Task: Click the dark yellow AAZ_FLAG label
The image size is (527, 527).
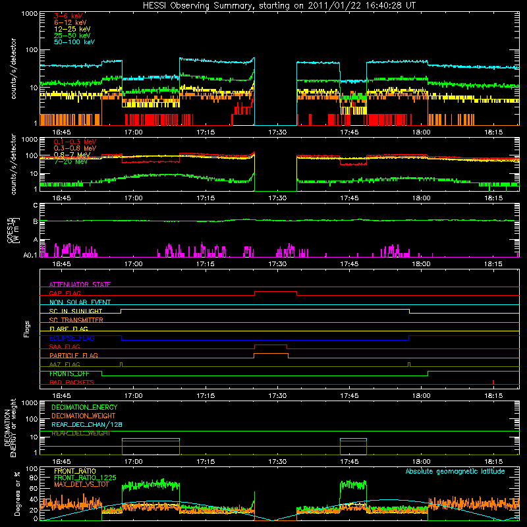Action: 65,364
